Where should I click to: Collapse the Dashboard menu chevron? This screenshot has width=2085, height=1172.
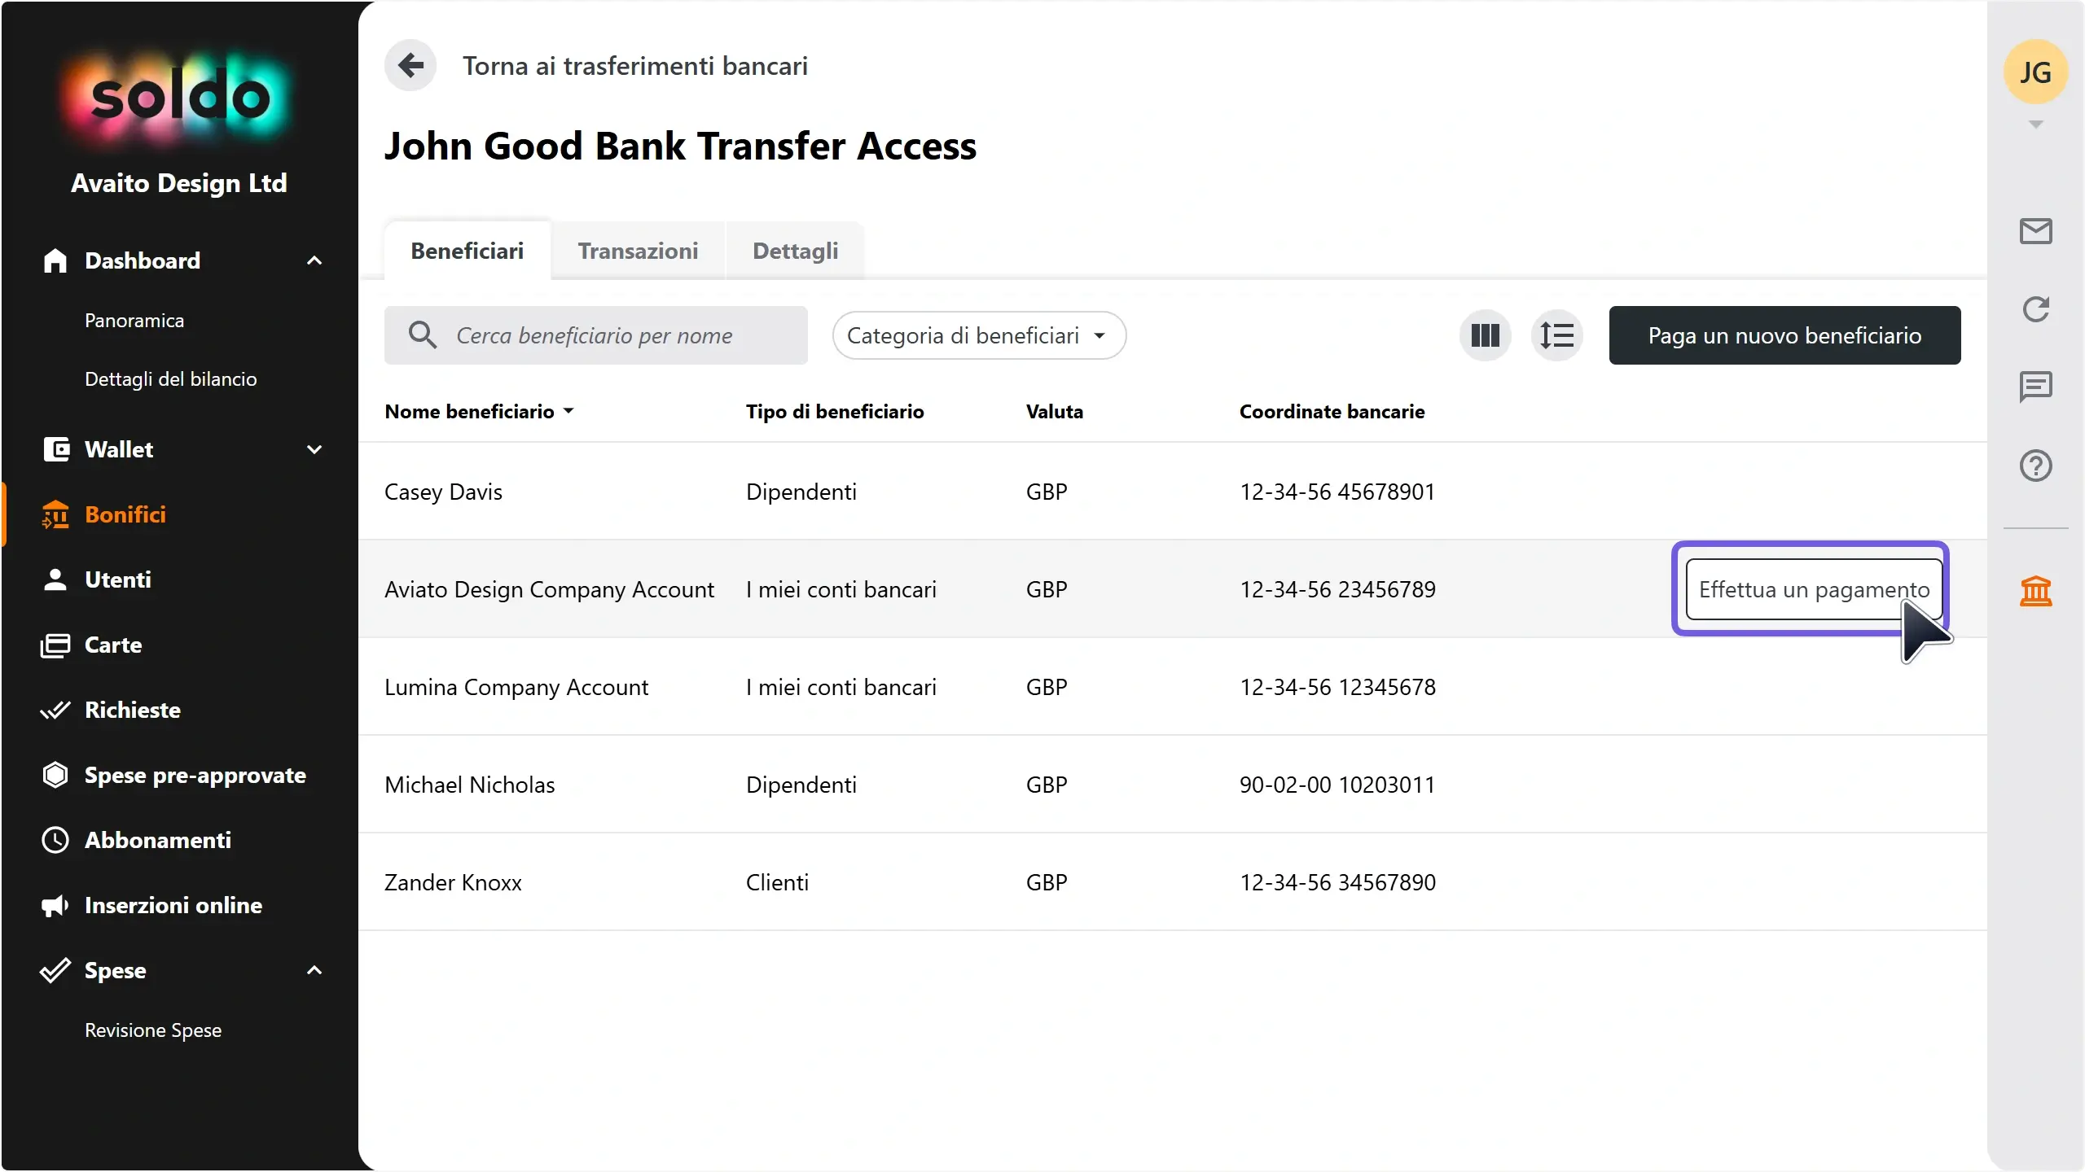point(314,260)
